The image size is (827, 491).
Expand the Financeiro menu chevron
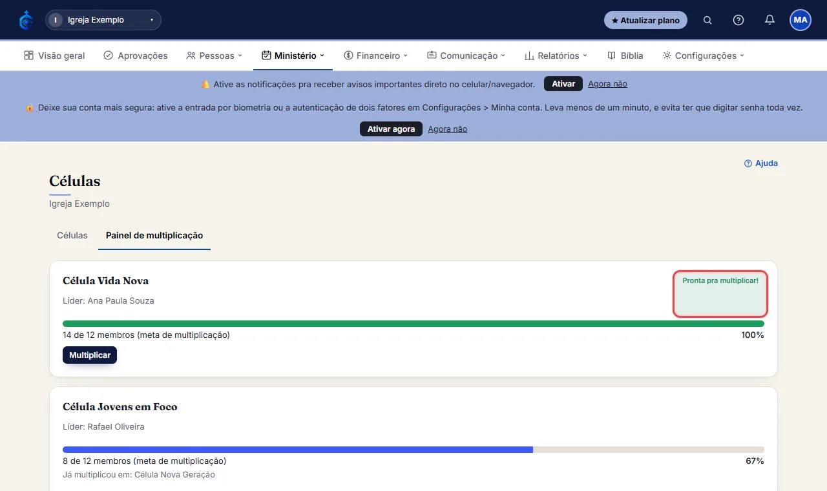[x=406, y=56]
